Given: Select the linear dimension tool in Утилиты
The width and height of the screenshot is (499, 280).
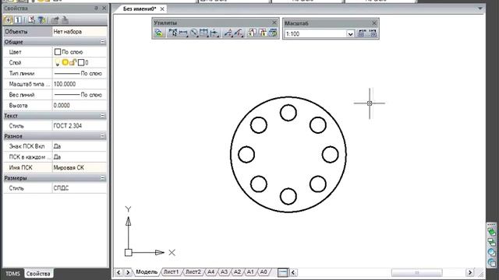Looking at the screenshot, I should (183, 33).
